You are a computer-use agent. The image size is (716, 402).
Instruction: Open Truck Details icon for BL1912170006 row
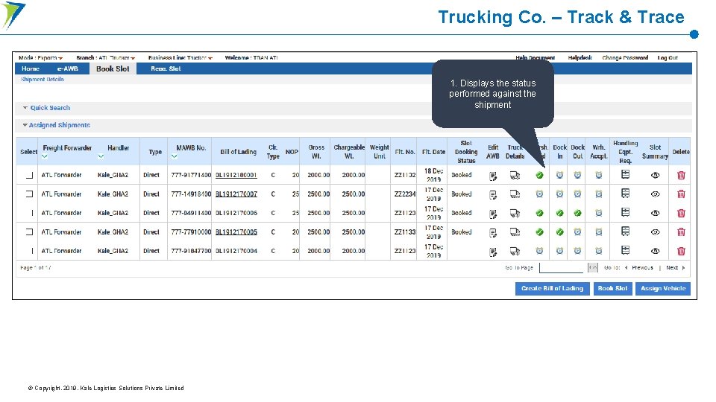tap(515, 213)
